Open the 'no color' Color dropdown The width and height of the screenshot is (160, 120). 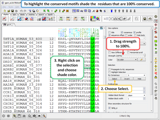tap(127, 60)
